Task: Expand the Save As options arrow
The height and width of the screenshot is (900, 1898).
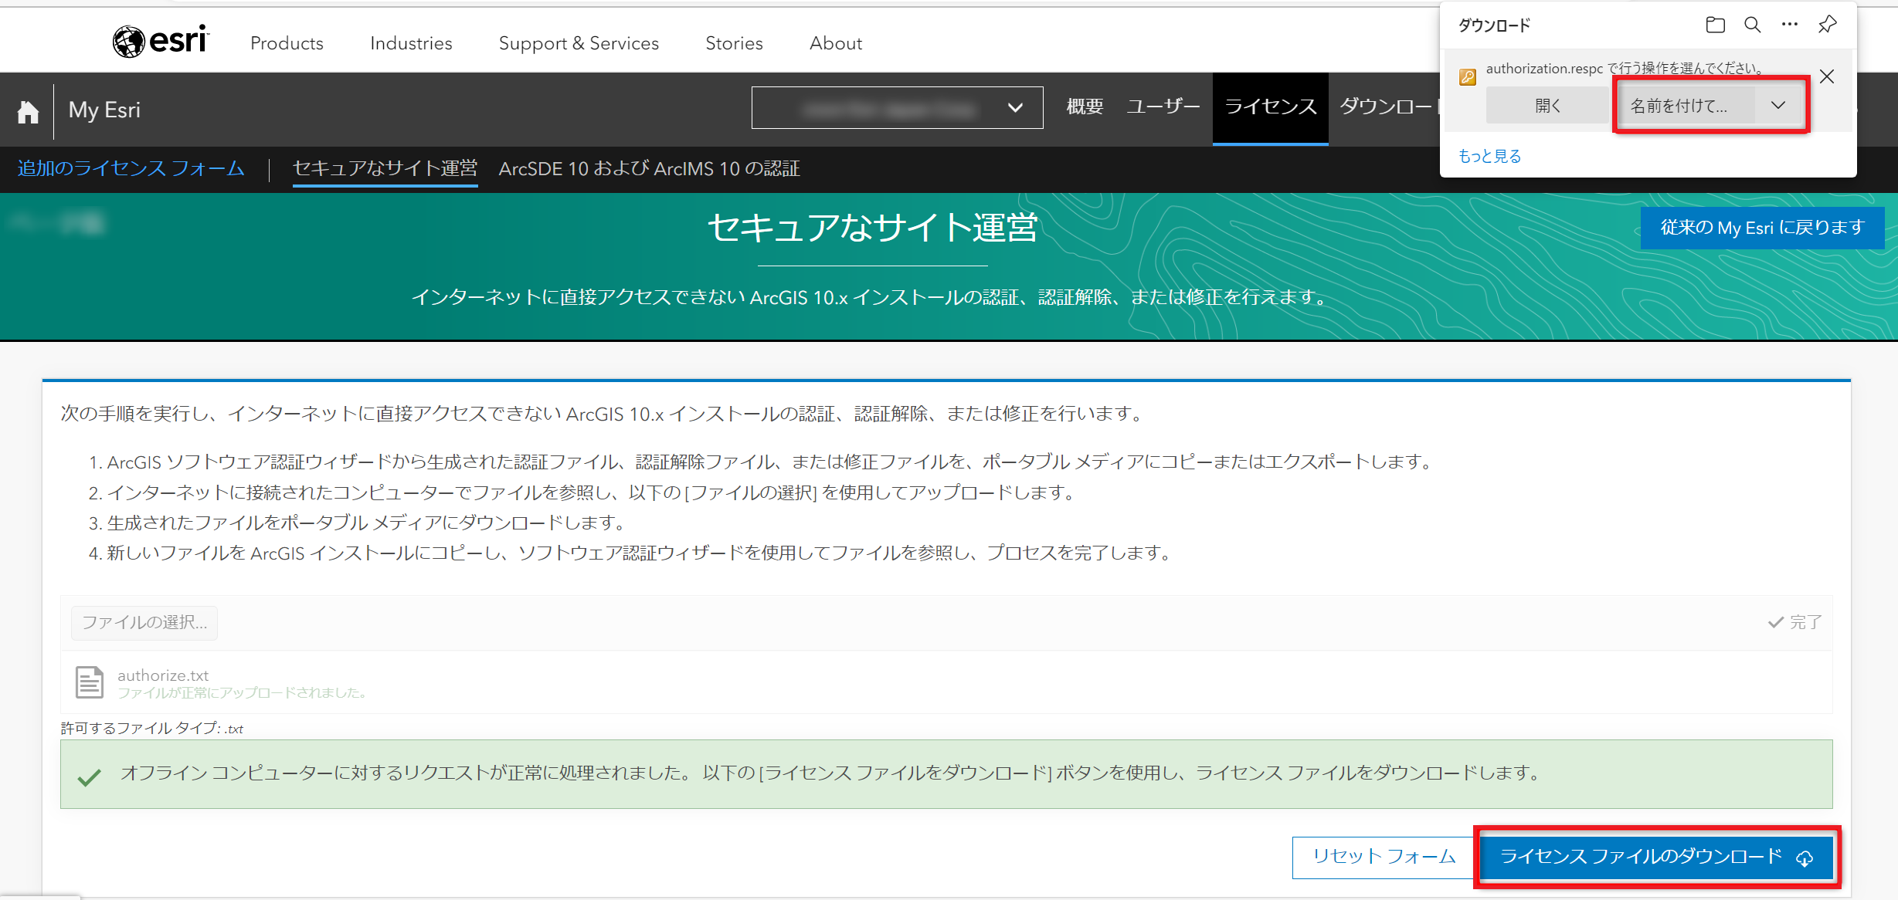Action: [1777, 106]
